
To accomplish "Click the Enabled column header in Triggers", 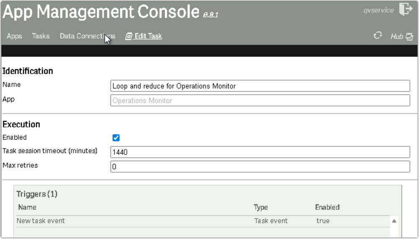I will (x=327, y=207).
